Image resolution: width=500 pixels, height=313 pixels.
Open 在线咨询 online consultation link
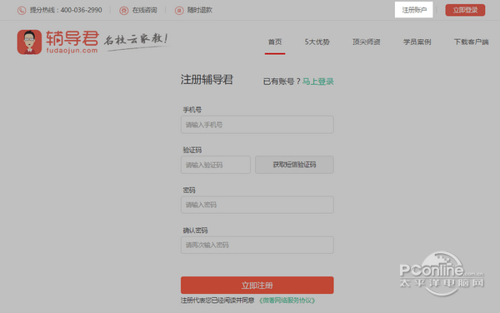point(144,10)
